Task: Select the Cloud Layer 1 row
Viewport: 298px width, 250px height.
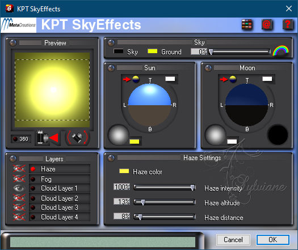Action: pyautogui.click(x=60, y=188)
